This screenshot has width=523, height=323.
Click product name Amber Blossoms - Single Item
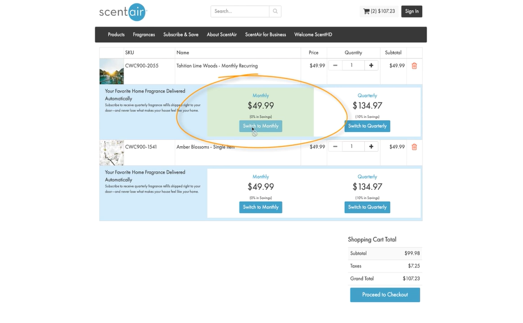[205, 147]
